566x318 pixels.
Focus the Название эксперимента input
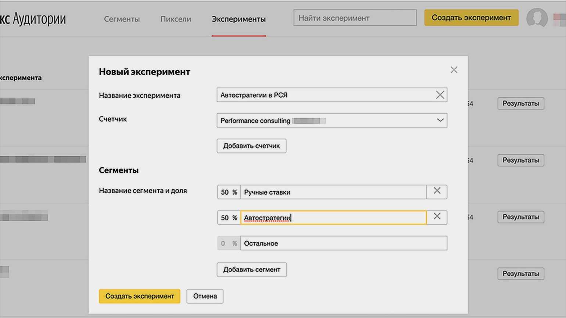click(332, 95)
